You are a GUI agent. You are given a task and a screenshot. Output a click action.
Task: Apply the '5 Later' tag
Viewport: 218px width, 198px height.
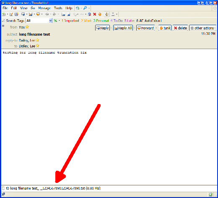click(x=129, y=21)
